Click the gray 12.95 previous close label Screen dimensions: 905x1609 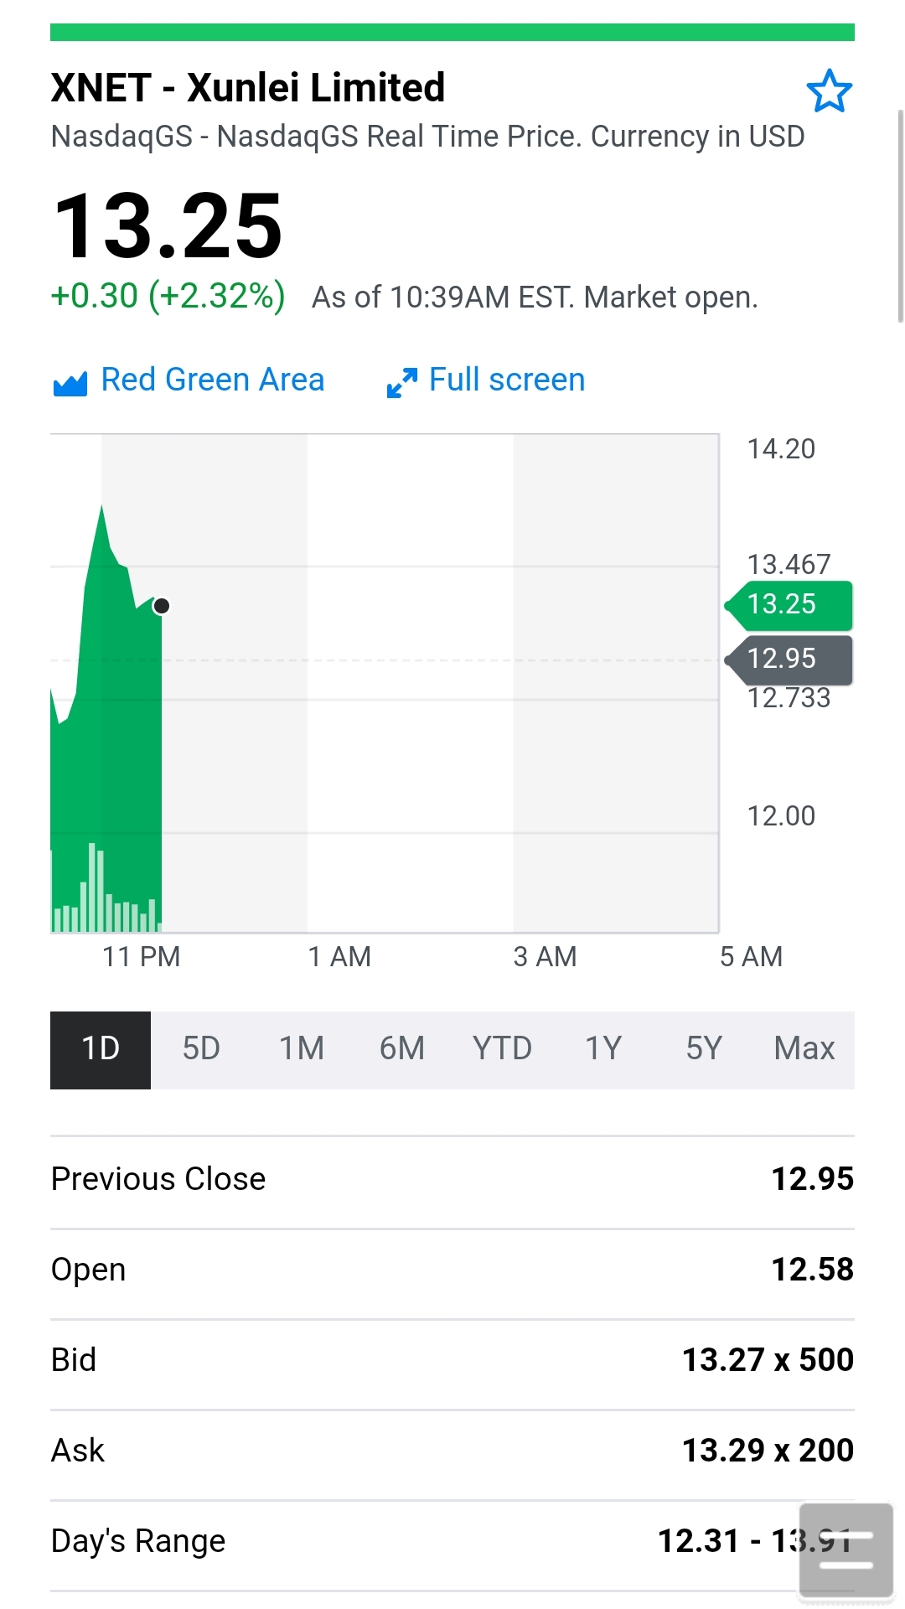(789, 660)
